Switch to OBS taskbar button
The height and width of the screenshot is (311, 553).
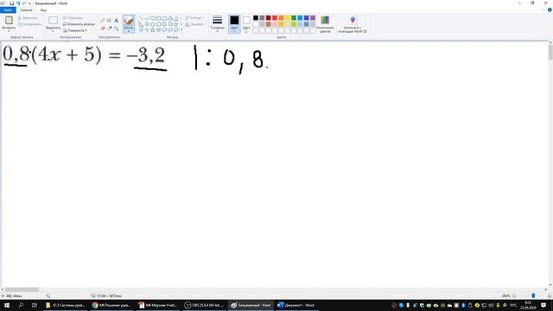tap(205, 305)
